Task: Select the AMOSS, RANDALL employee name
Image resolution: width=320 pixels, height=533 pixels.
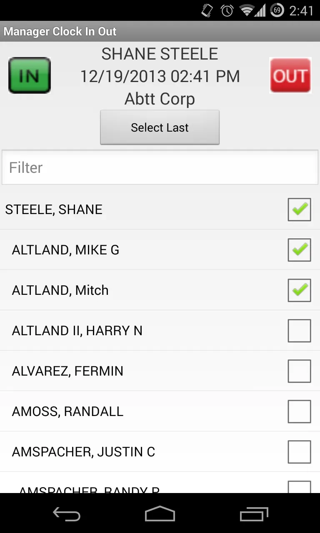Action: click(x=67, y=411)
